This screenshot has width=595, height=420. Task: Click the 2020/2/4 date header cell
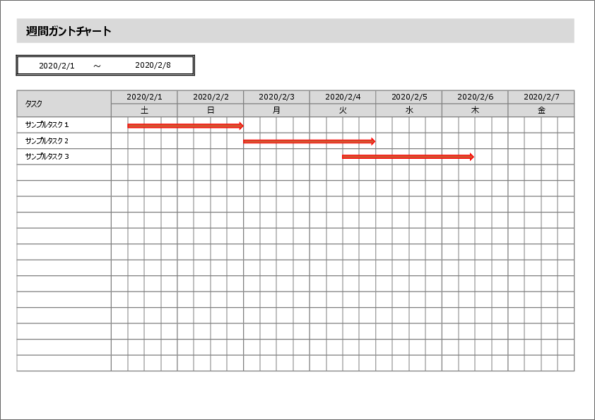coord(343,97)
